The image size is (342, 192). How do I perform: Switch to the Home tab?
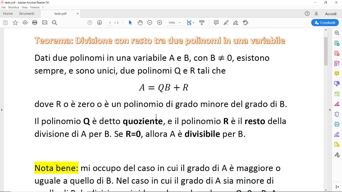[8, 14]
